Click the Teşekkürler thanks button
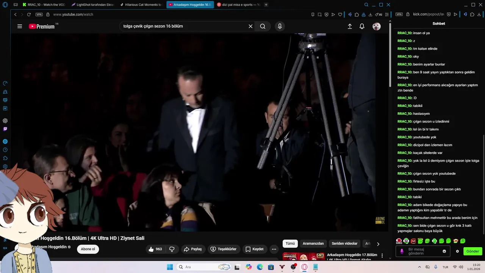Image resolution: width=485 pixels, height=273 pixels. coord(224,249)
